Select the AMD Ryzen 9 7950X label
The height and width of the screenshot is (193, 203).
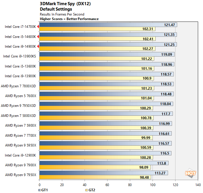click(21, 175)
